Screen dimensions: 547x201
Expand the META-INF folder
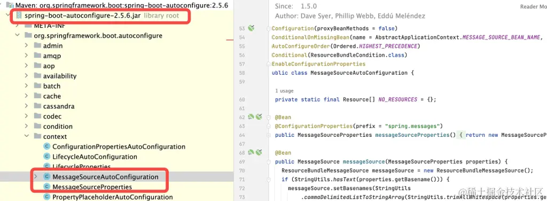[x=18, y=26]
